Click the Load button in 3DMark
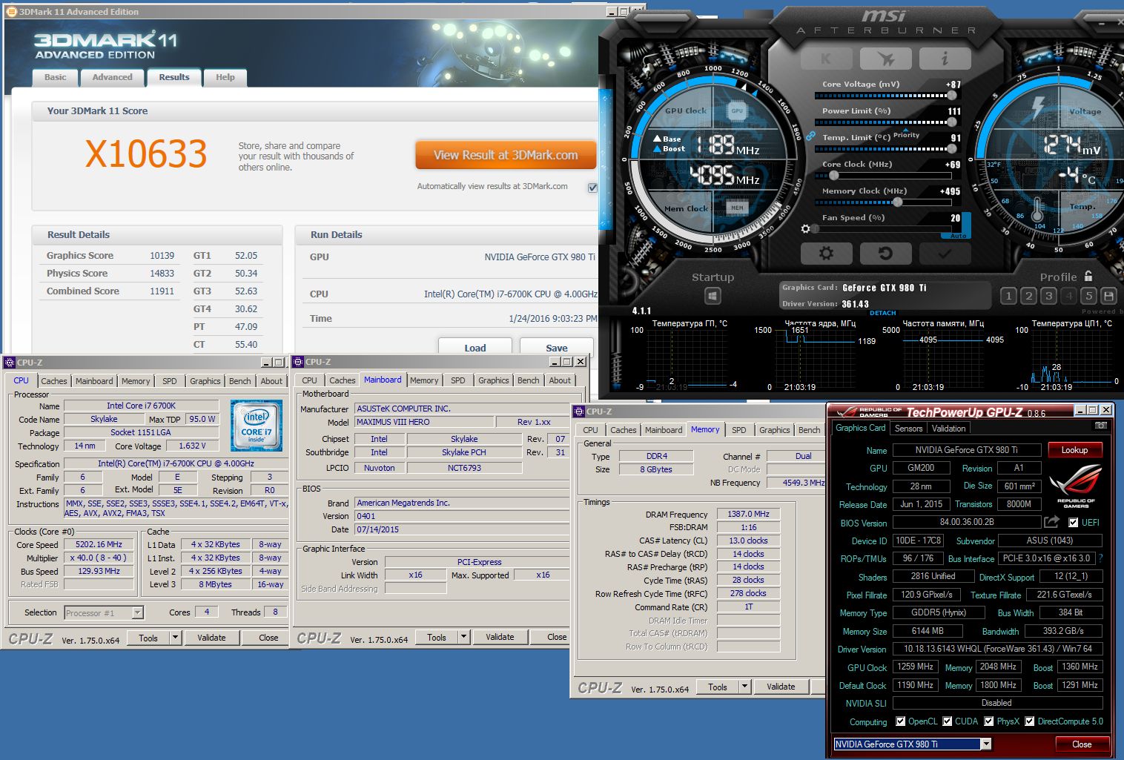Screen dimensions: 1124x760 pyautogui.click(x=475, y=347)
